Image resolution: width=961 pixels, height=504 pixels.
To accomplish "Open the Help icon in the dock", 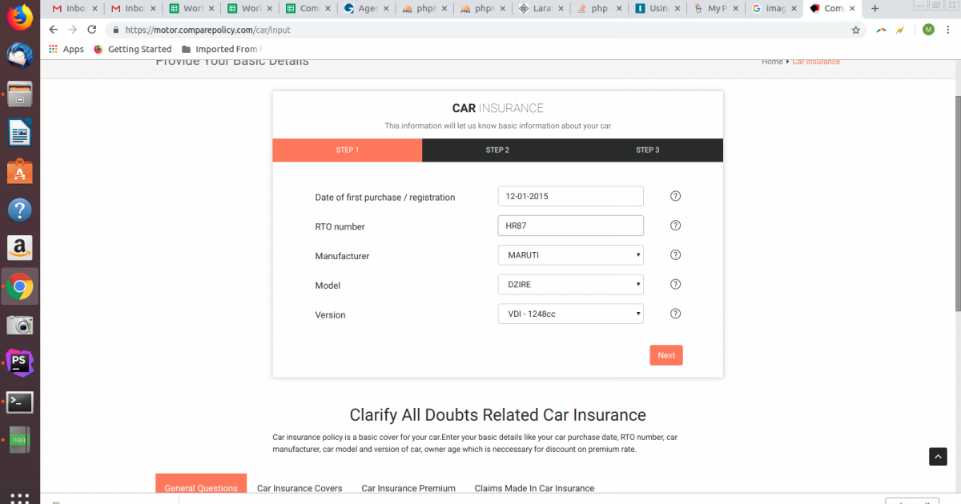I will [x=19, y=210].
